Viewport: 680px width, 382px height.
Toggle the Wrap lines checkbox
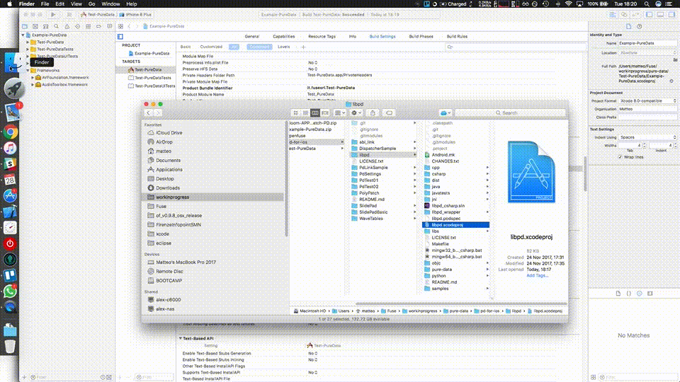coord(620,157)
